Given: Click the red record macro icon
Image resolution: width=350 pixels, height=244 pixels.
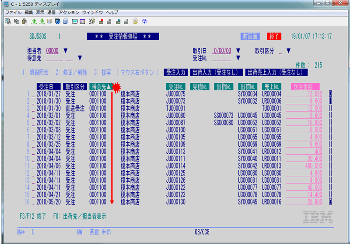Looking at the screenshot, I should pyautogui.click(x=101, y=21).
